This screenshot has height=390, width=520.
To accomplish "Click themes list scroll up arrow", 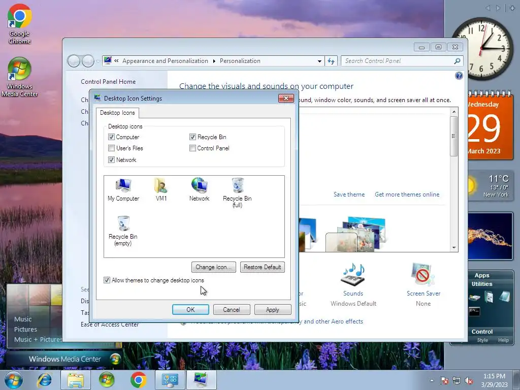I will pyautogui.click(x=454, y=111).
